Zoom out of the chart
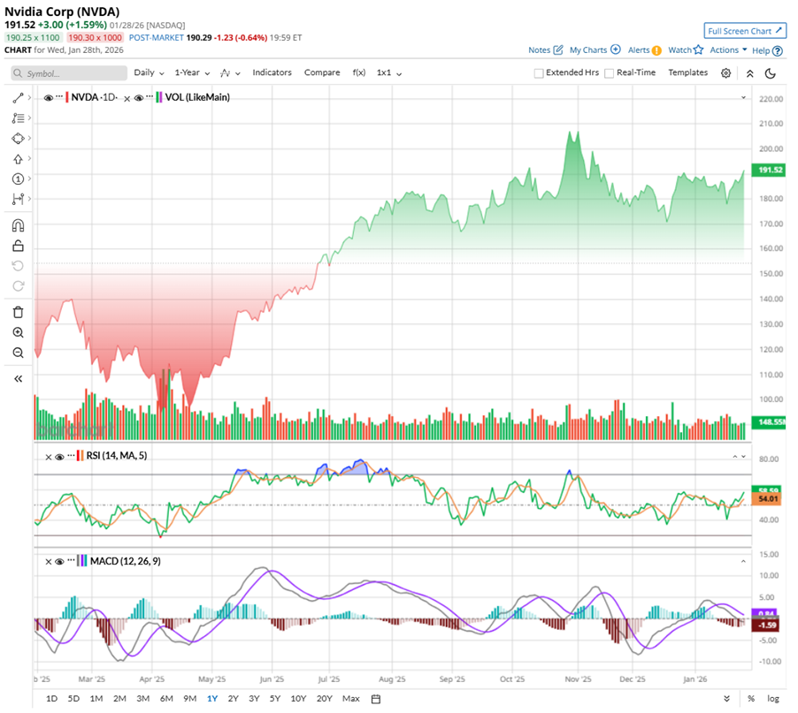Image resolution: width=798 pixels, height=713 pixels. [x=18, y=353]
